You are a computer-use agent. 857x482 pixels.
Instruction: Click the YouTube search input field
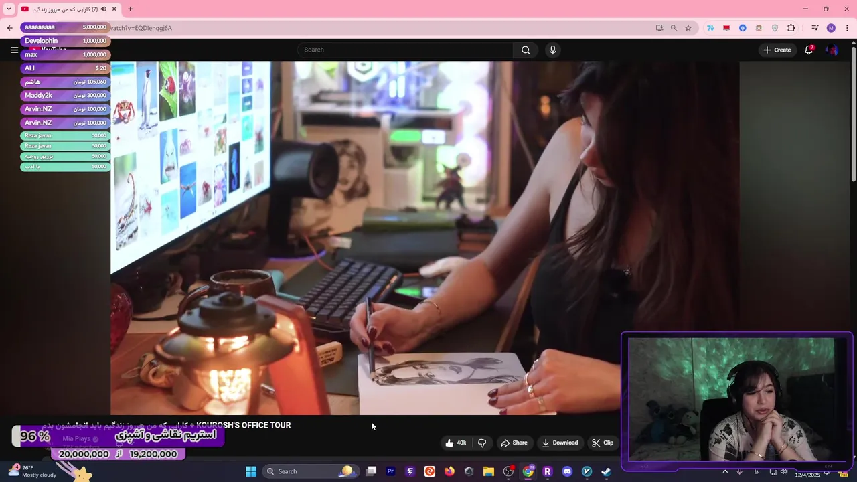pyautogui.click(x=406, y=50)
